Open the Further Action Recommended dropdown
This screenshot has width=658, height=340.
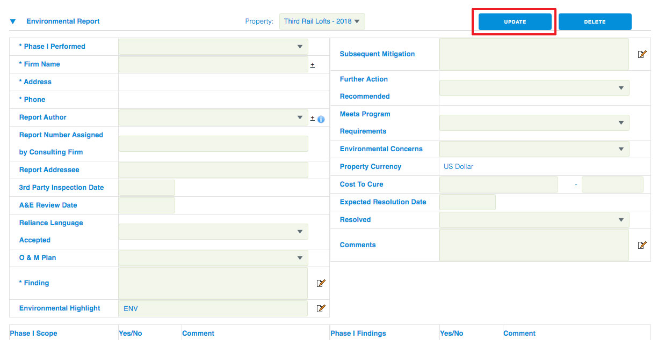click(x=534, y=88)
